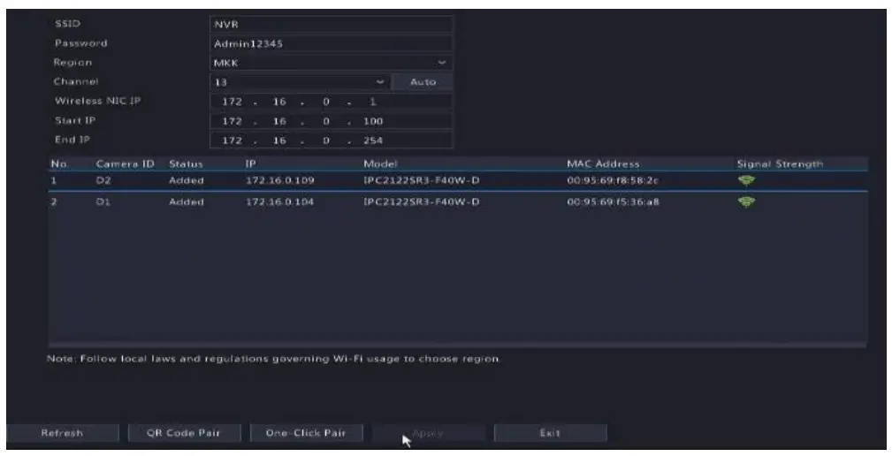
Task: Click the Start IP address field
Action: [x=332, y=121]
